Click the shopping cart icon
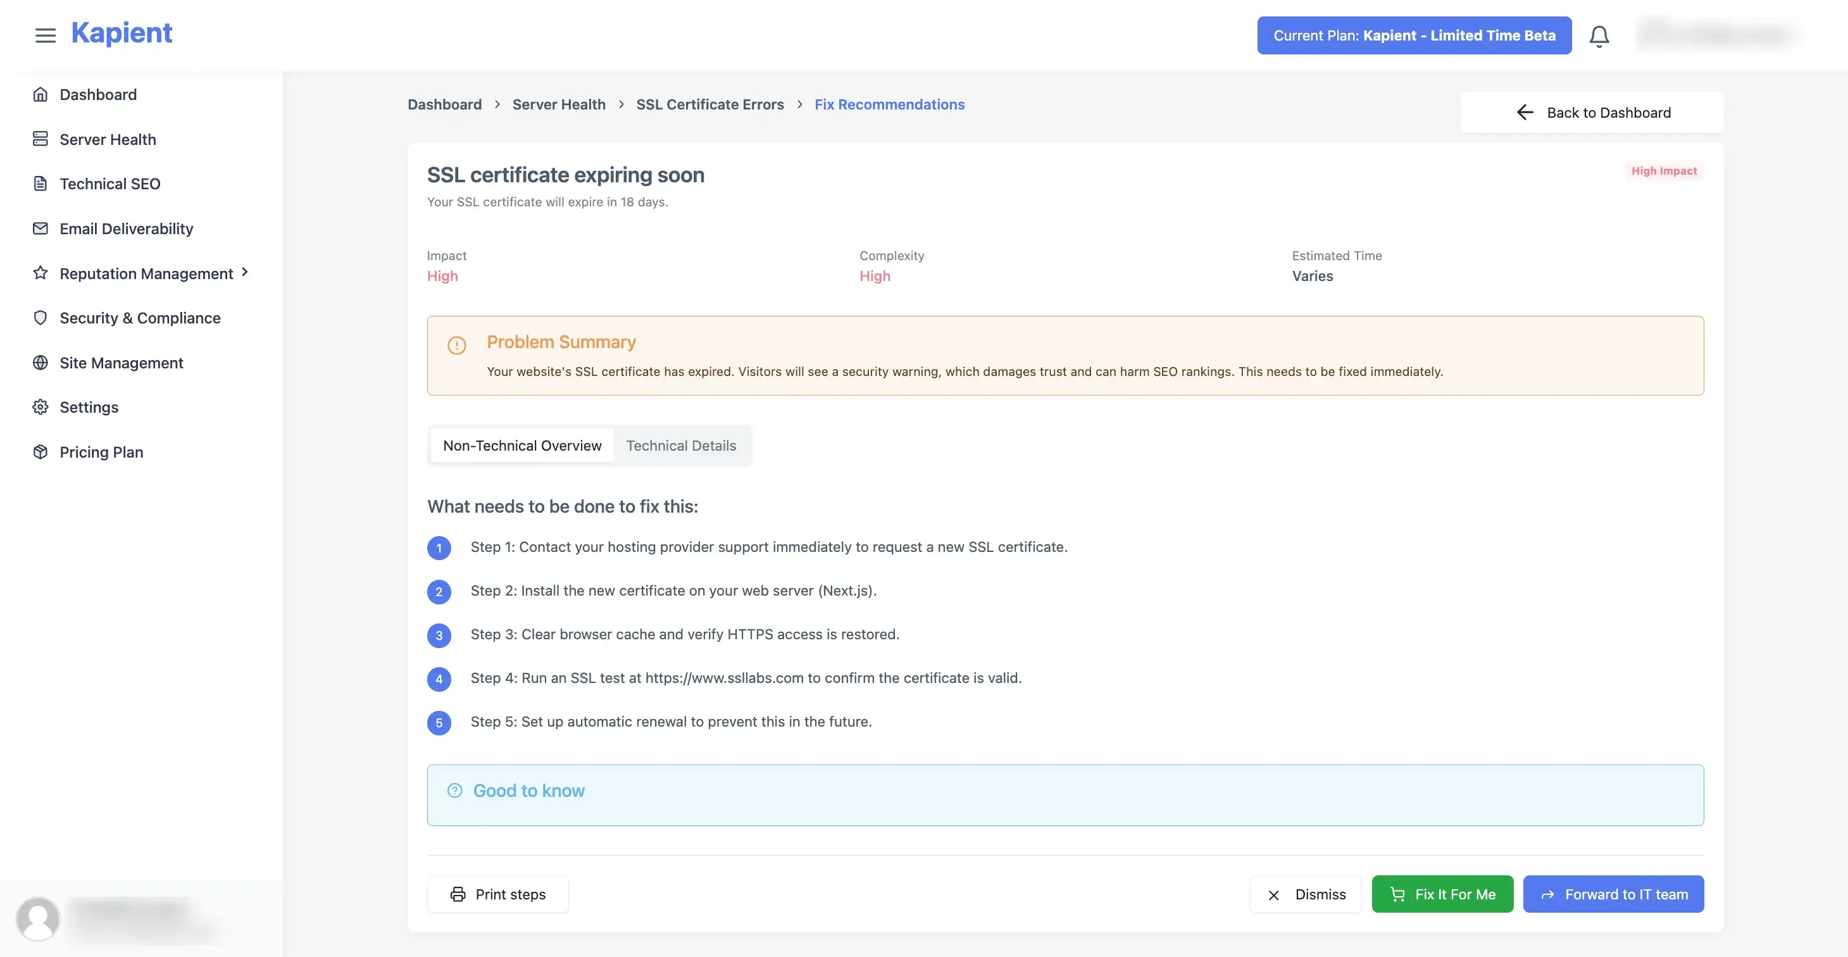1848x957 pixels. point(1397,894)
